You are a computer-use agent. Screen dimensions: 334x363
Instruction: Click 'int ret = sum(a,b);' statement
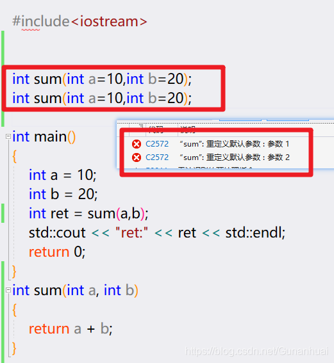[88, 213]
